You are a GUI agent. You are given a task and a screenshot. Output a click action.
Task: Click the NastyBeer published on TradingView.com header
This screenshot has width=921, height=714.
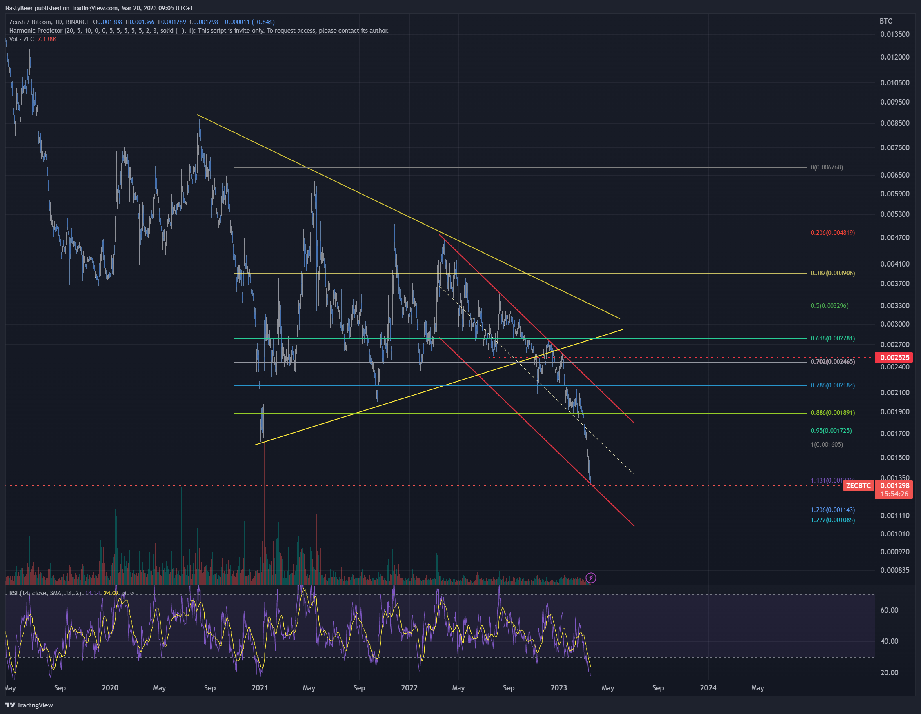pyautogui.click(x=99, y=8)
